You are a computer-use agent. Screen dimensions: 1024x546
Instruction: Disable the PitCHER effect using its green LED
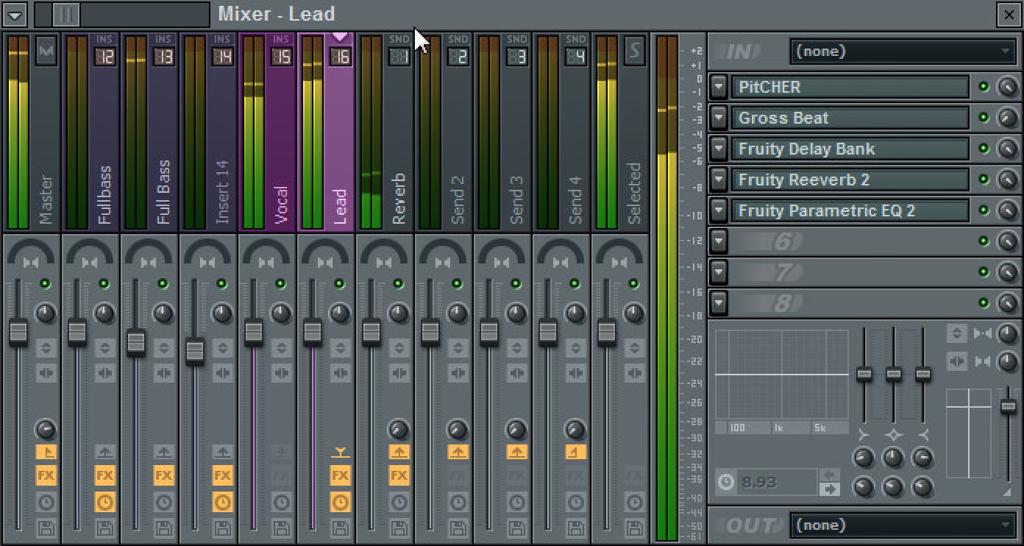[x=984, y=87]
